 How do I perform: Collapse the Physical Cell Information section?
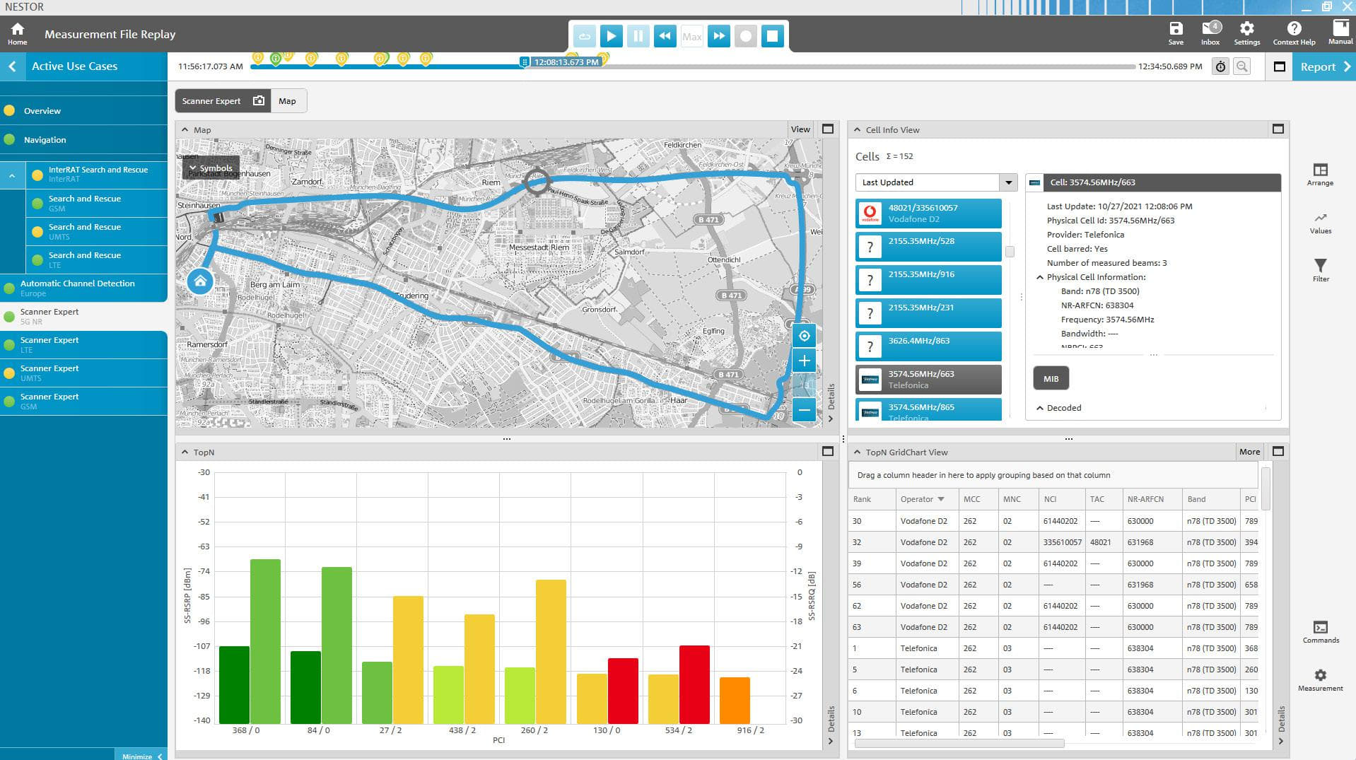[1040, 277]
